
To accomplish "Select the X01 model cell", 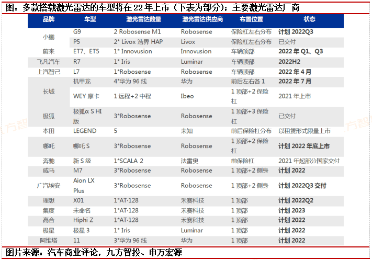I will [78, 201].
